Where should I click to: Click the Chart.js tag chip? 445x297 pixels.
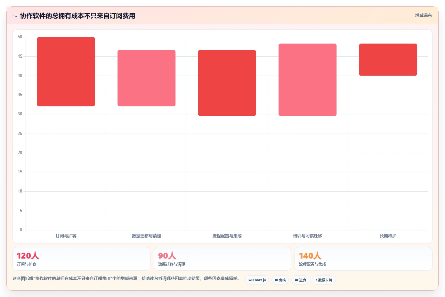pyautogui.click(x=257, y=280)
